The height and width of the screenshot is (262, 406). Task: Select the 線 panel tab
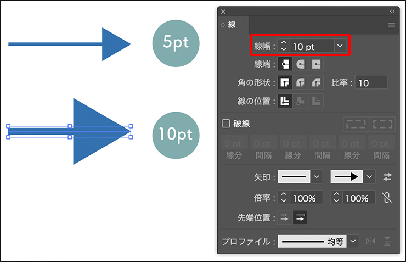point(232,25)
